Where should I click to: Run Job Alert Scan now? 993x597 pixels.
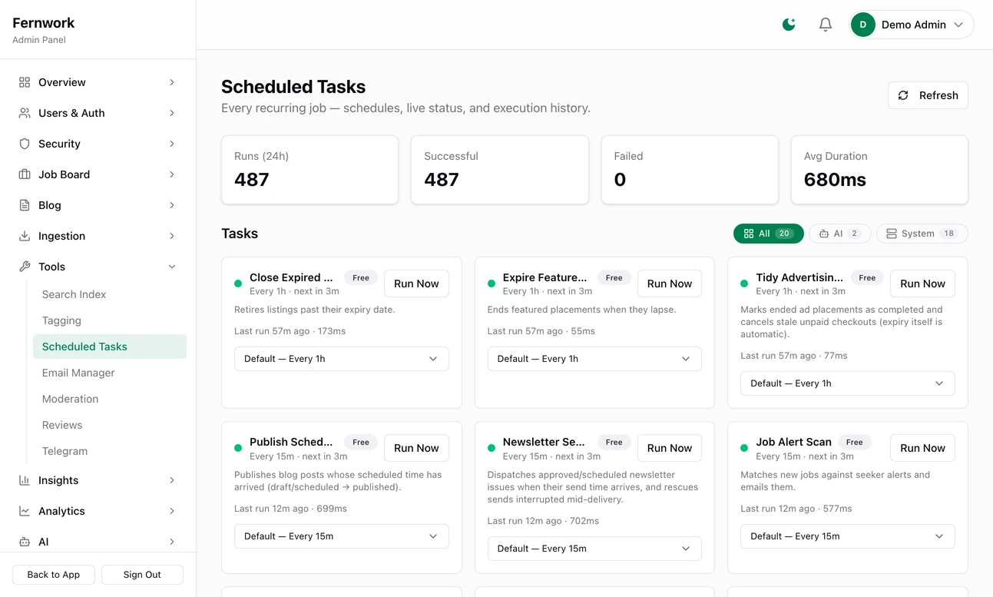(x=922, y=448)
